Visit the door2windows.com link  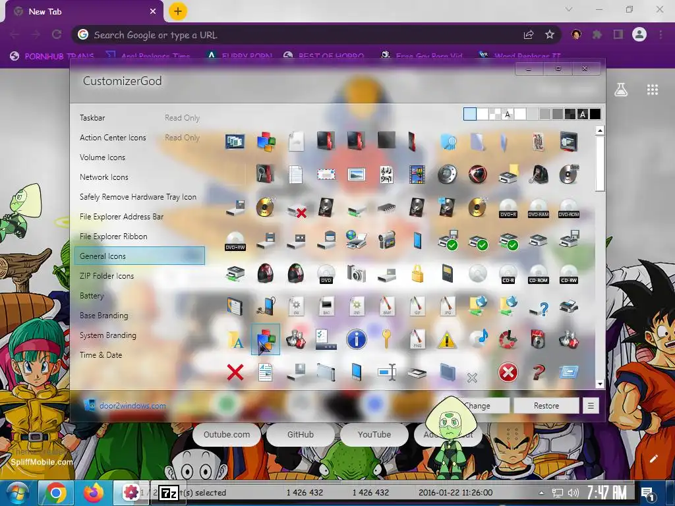pos(132,405)
